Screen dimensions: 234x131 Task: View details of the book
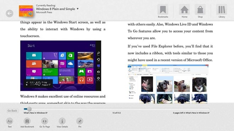click(62, 123)
